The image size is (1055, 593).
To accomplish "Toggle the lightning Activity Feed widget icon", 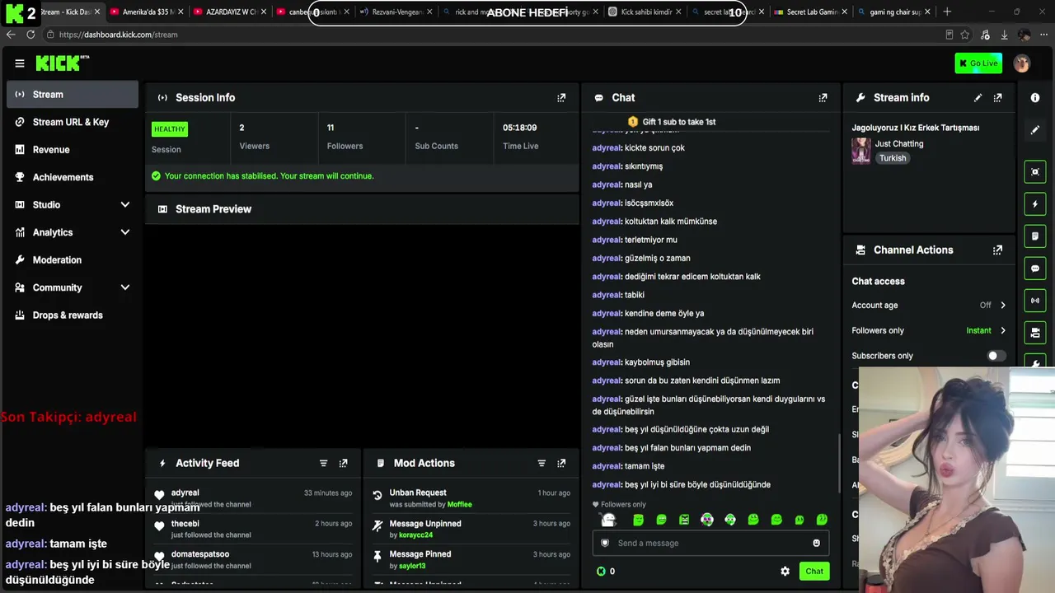I will click(x=1035, y=203).
